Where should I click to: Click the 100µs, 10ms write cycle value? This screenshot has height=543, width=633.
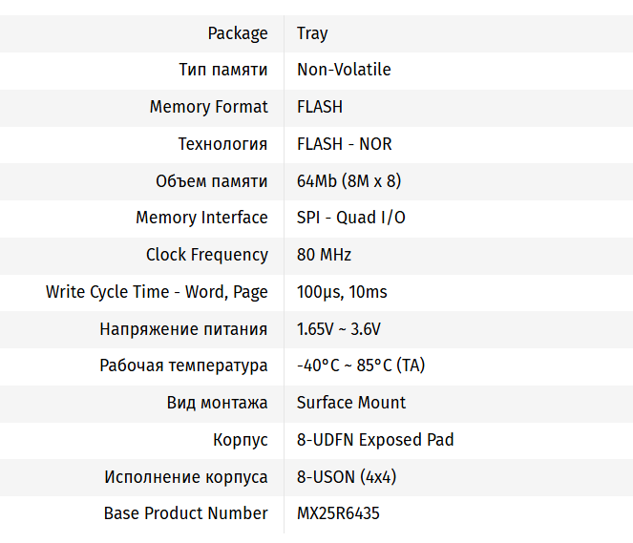[x=342, y=292]
